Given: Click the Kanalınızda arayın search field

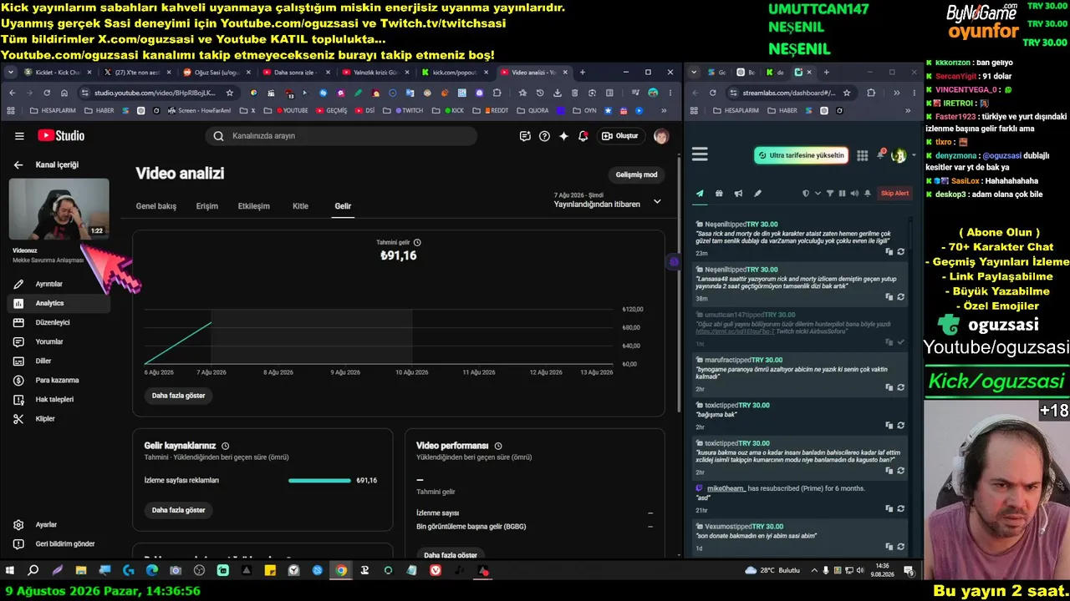Looking at the screenshot, I should point(341,136).
